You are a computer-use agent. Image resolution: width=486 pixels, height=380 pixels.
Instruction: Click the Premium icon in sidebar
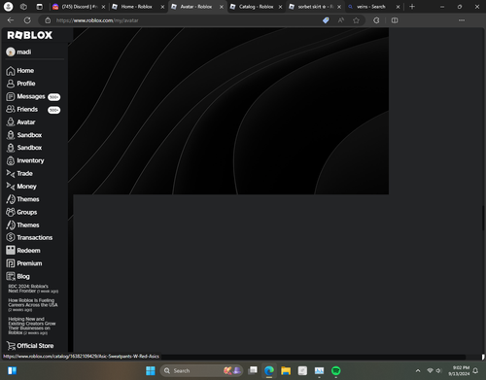coord(11,263)
